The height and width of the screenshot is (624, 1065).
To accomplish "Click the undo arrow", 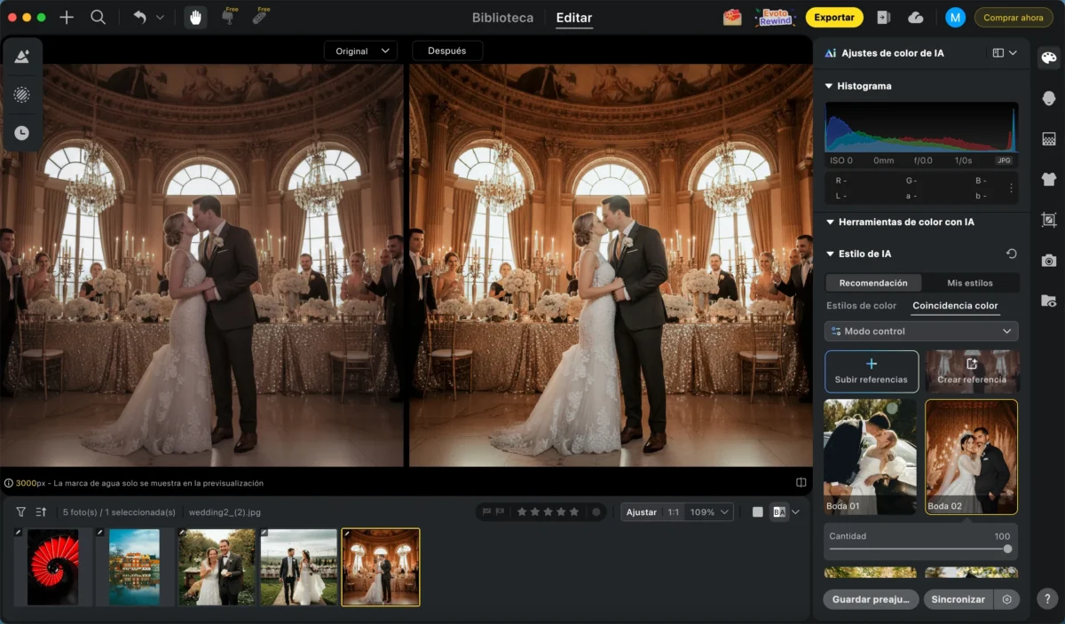I will coord(140,16).
